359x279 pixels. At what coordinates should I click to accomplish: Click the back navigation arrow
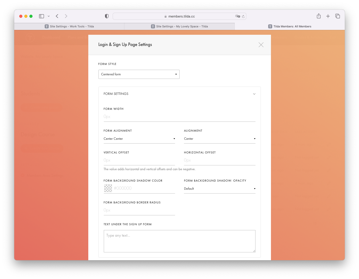pos(57,16)
